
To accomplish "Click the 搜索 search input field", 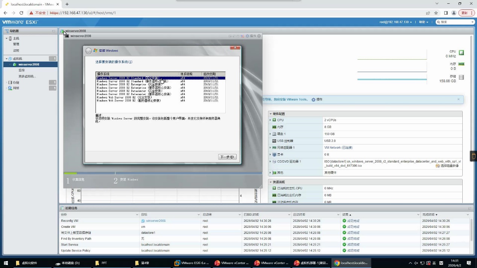I will pos(455,22).
